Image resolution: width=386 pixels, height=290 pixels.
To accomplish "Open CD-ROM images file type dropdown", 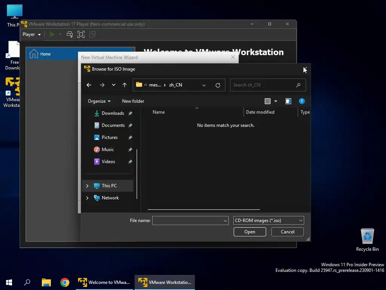I will tap(268, 221).
